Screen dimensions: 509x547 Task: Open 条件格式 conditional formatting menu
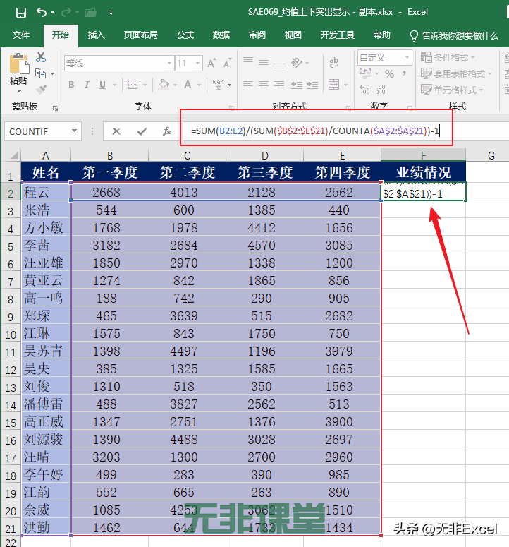[x=448, y=57]
